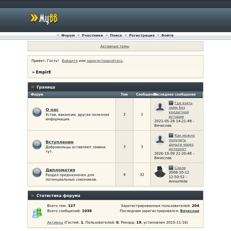The height and width of the screenshot is (231, 231).
Task: Click the arrow icon beside Статистика форума
Action: (32, 196)
